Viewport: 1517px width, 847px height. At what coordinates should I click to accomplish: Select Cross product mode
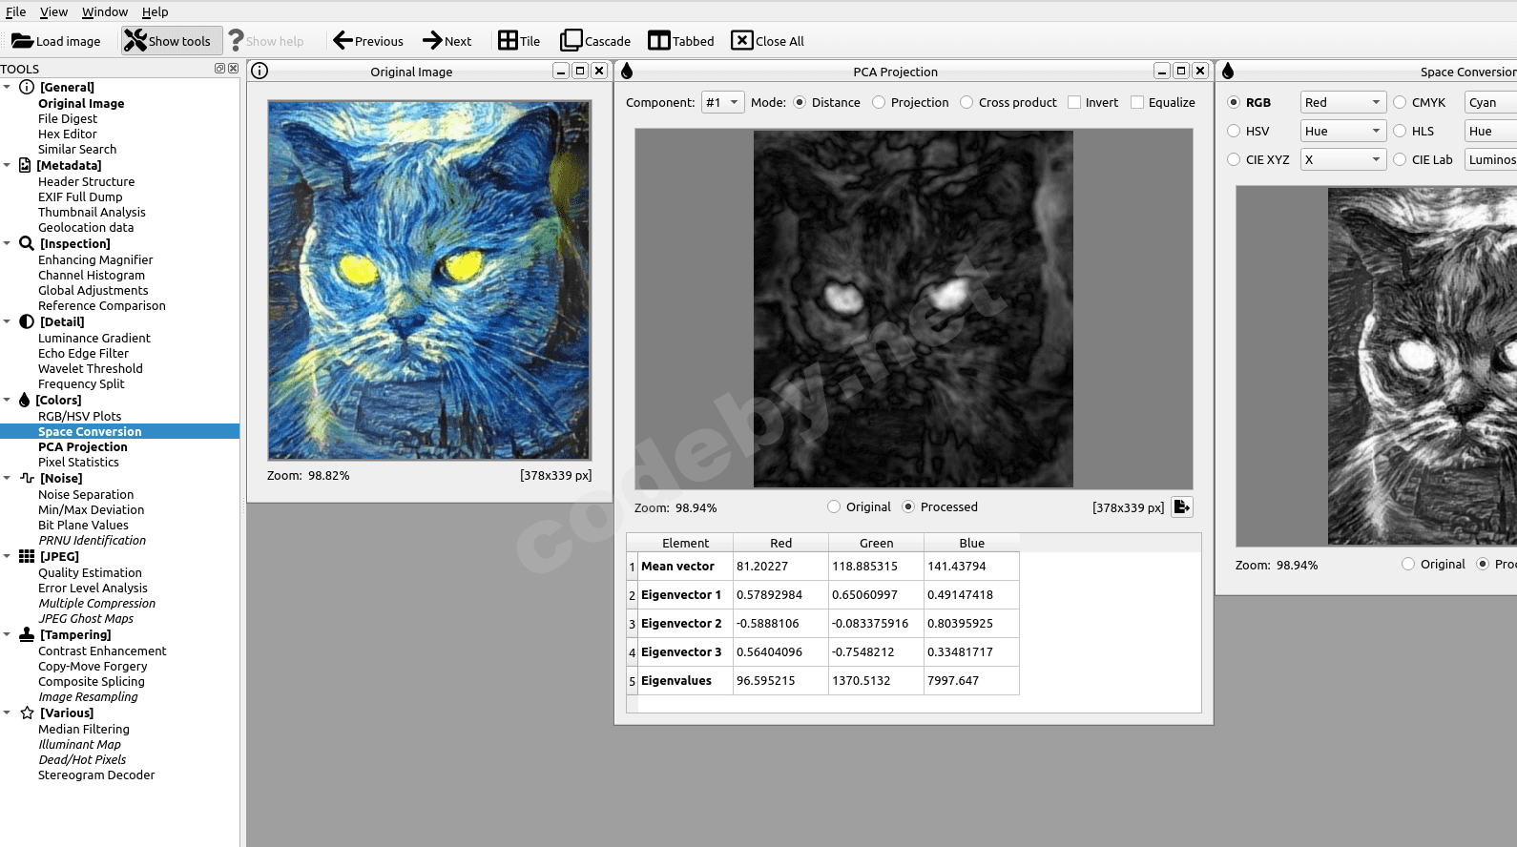[x=967, y=103]
